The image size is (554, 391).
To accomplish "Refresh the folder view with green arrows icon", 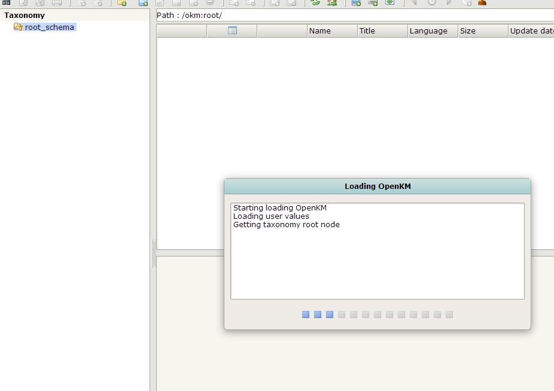I will [x=315, y=3].
